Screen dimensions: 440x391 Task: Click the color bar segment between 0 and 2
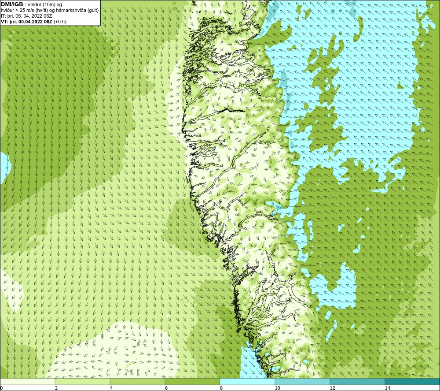coord(27,382)
